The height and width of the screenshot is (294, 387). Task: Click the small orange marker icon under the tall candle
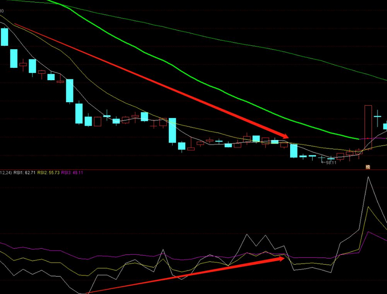(368, 167)
